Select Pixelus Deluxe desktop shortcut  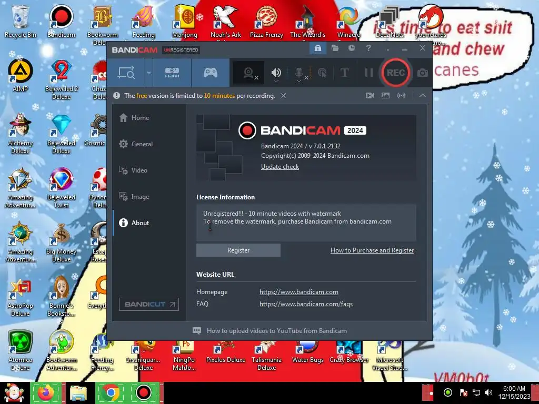(x=225, y=352)
